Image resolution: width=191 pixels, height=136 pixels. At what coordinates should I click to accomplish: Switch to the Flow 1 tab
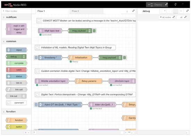pyautogui.click(x=52, y=11)
